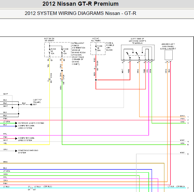Click the "(LEFT SIDE OF LUGGAGE COMPT)" note
194x192 pixels.
pos(138,40)
